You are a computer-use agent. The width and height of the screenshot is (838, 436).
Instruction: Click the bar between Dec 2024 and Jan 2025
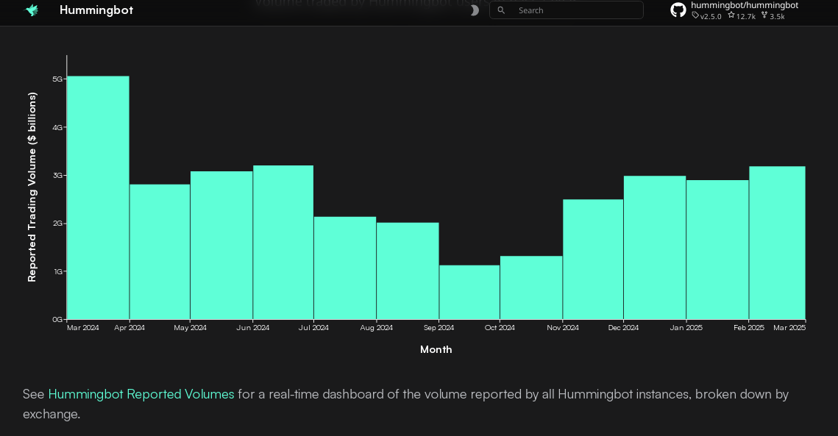pyautogui.click(x=655, y=247)
